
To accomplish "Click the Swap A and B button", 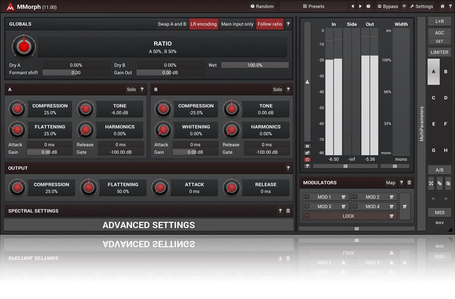I will [x=172, y=24].
